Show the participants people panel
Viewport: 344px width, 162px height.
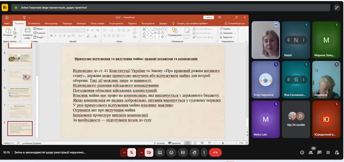click(x=311, y=152)
